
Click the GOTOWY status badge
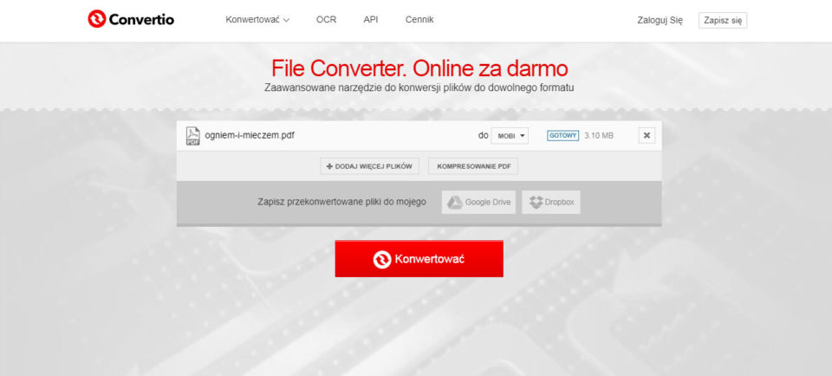562,135
